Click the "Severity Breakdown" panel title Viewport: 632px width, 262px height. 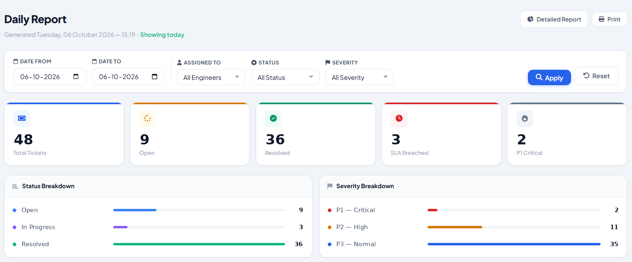coord(365,186)
